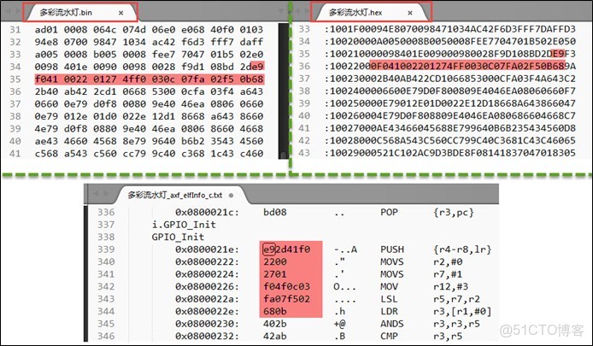593x346 pixels.
Task: Click line number 43 in the hex pane
Action: click(x=304, y=153)
